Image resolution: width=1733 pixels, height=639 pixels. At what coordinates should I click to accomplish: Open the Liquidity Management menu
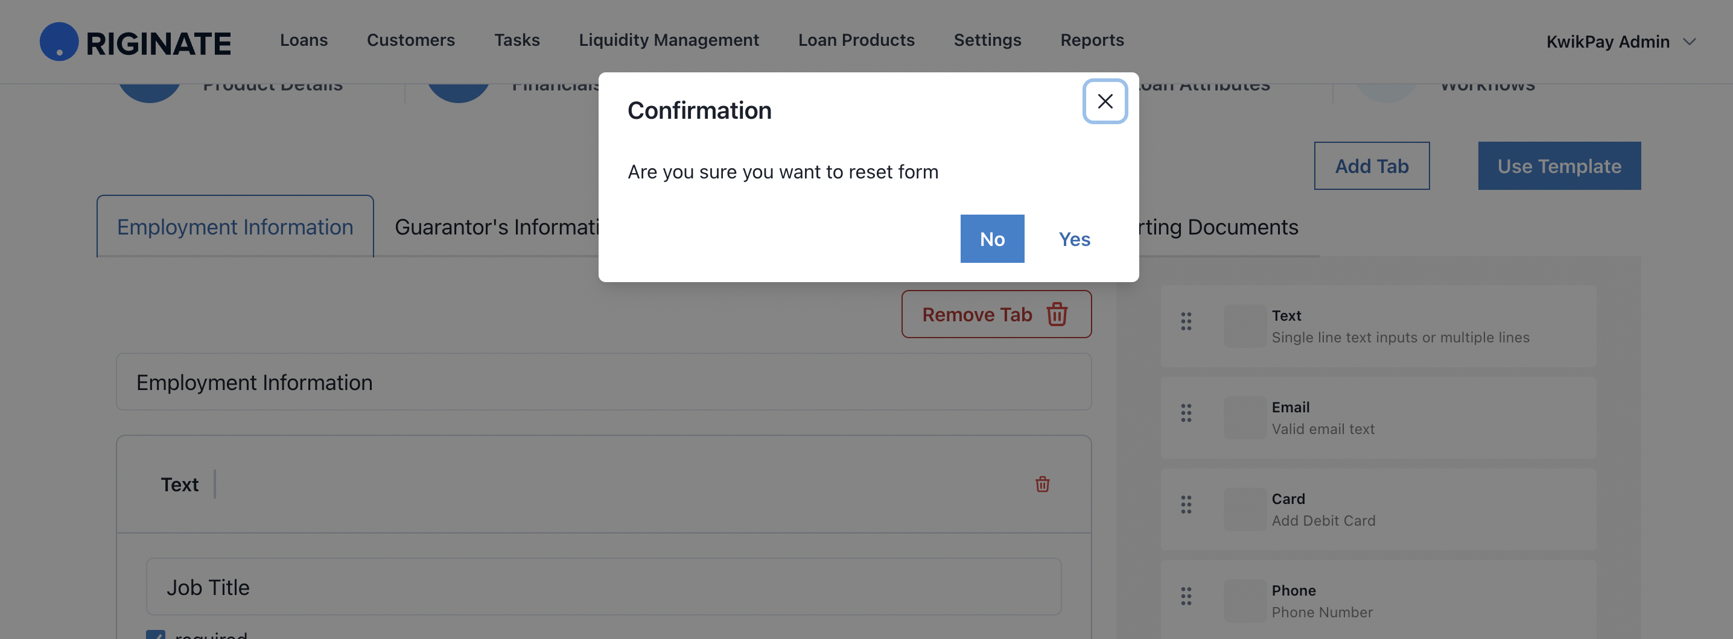point(669,40)
